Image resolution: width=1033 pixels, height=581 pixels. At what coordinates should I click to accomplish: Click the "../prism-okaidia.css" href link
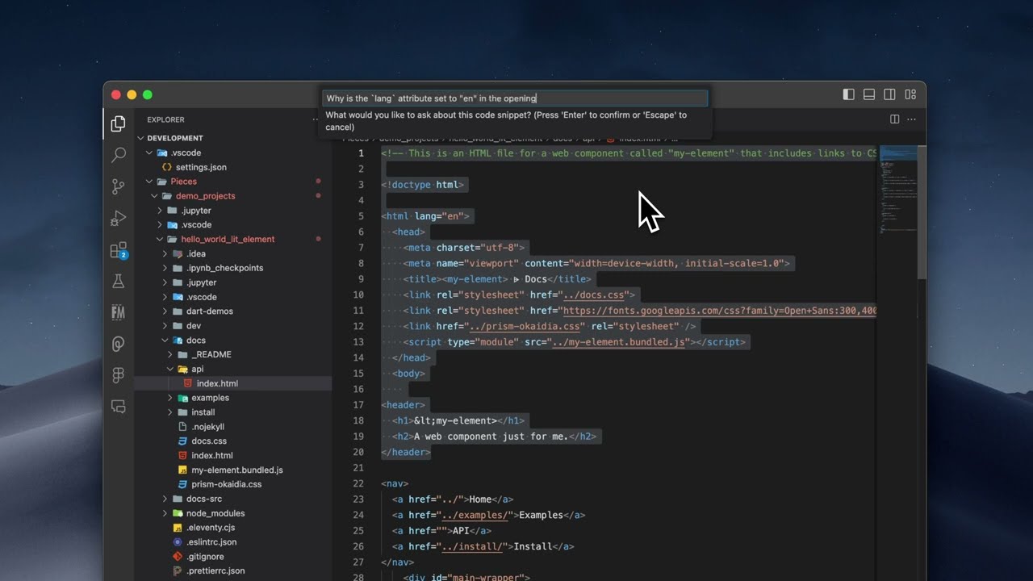(526, 326)
